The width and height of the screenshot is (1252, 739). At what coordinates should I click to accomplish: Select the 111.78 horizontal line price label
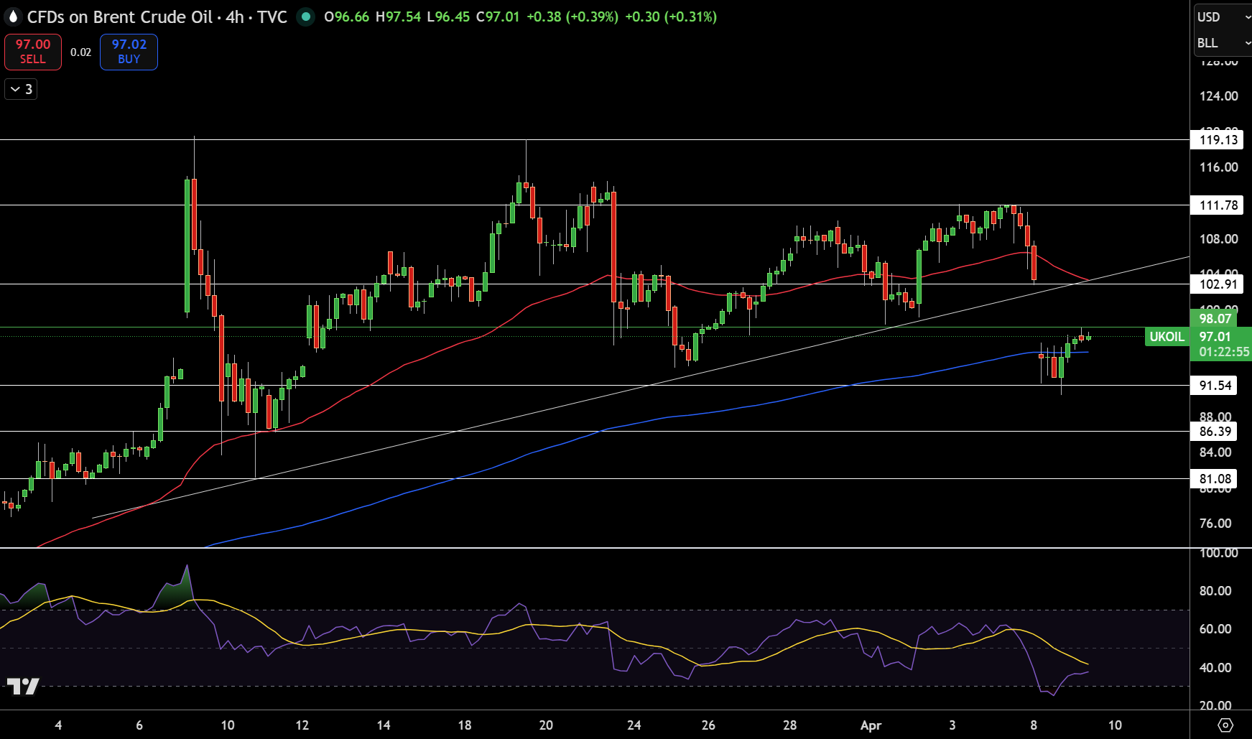1218,205
